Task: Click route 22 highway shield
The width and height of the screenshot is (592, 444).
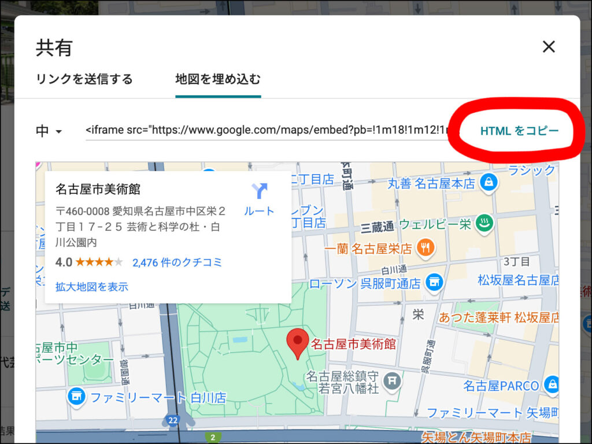Action: click(173, 420)
